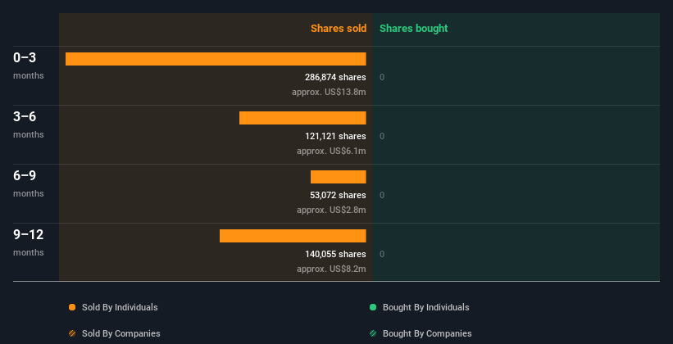Image resolution: width=673 pixels, height=344 pixels.
Task: Click the 121,121 shares value
Action: (x=335, y=136)
